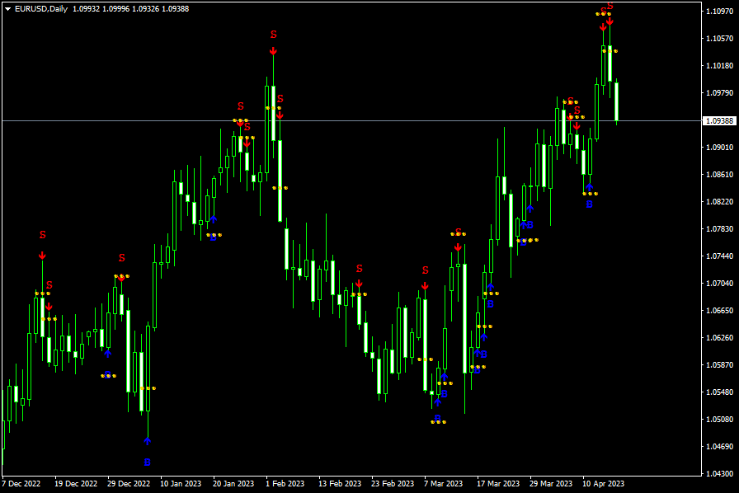Click the 23 Feb 2023 date label
The image size is (739, 493).
tap(393, 484)
